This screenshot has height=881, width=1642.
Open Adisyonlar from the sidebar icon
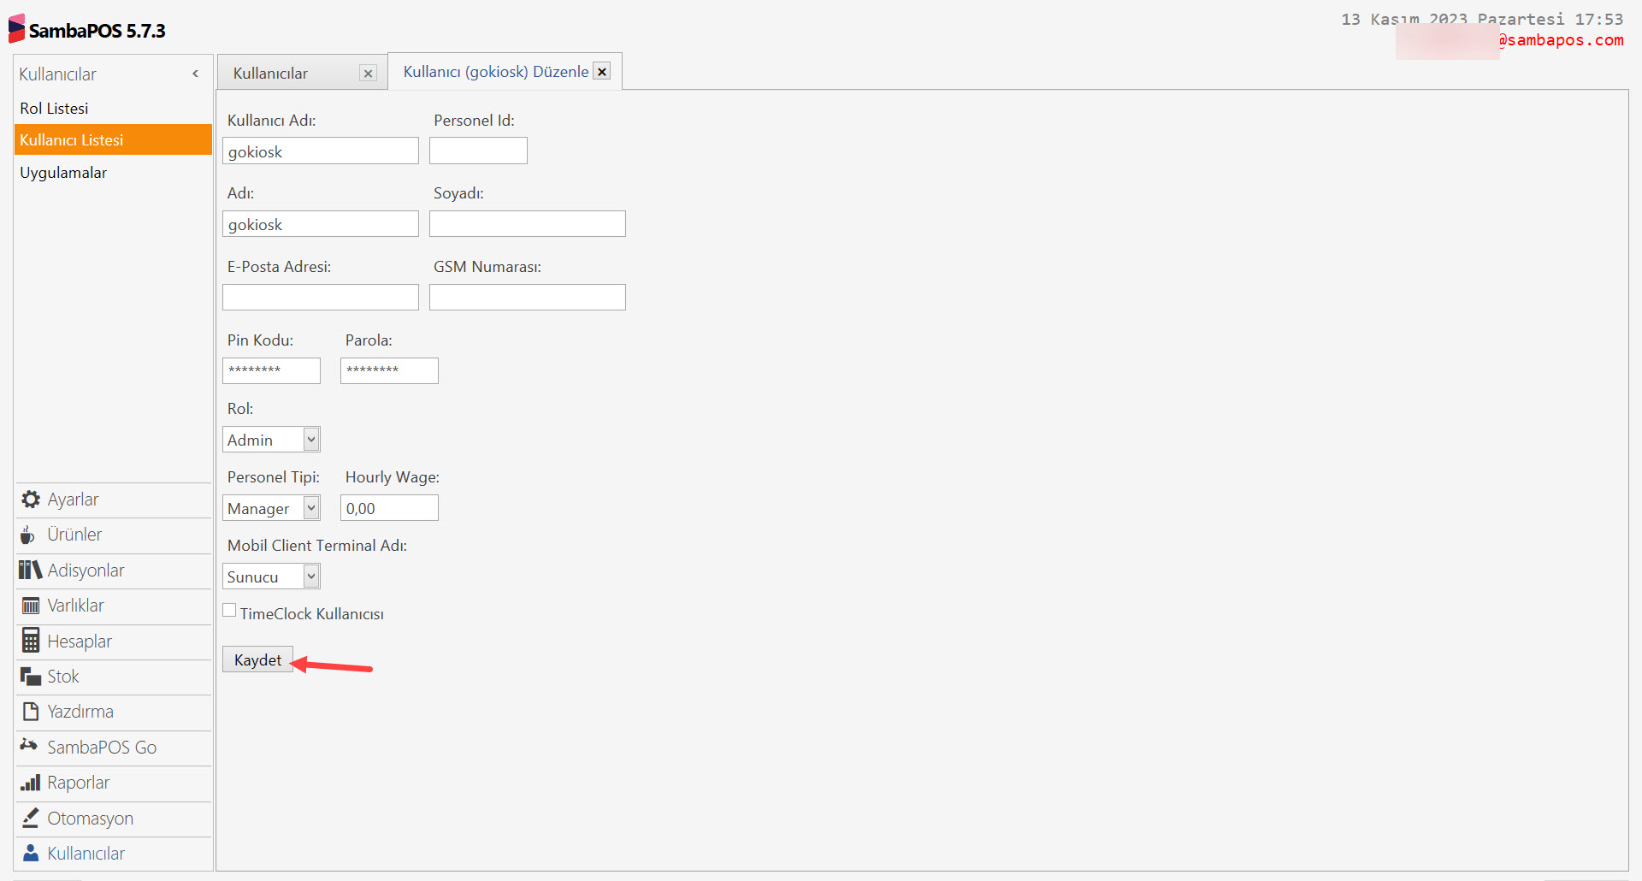click(x=30, y=570)
